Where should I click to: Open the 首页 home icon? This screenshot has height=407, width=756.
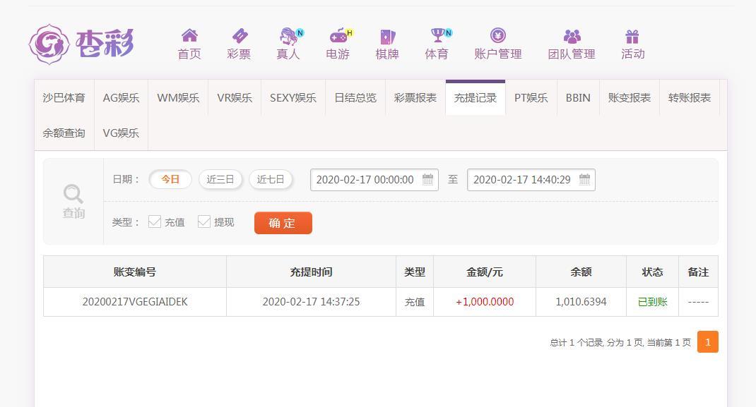pyautogui.click(x=189, y=35)
